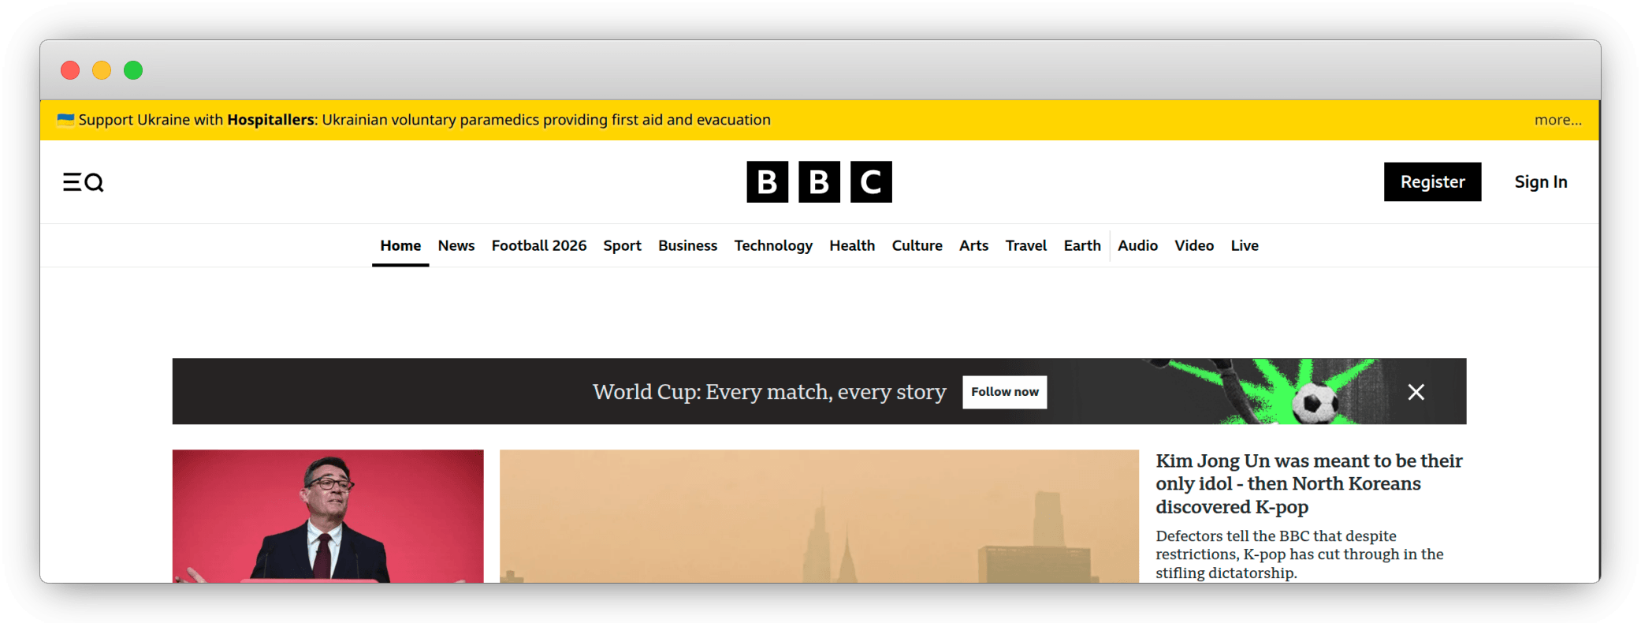The width and height of the screenshot is (1641, 623).
Task: Click the yellow minimize window button
Action: coord(102,70)
